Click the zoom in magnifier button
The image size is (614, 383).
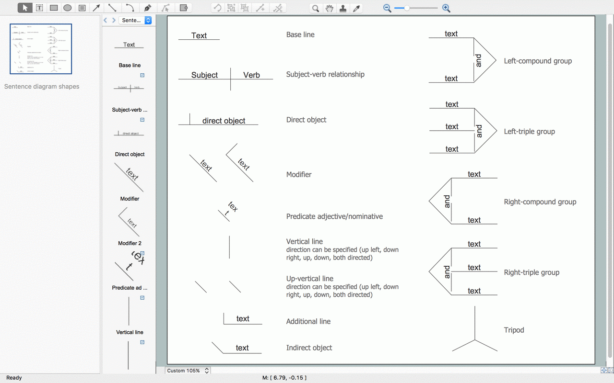coord(446,8)
